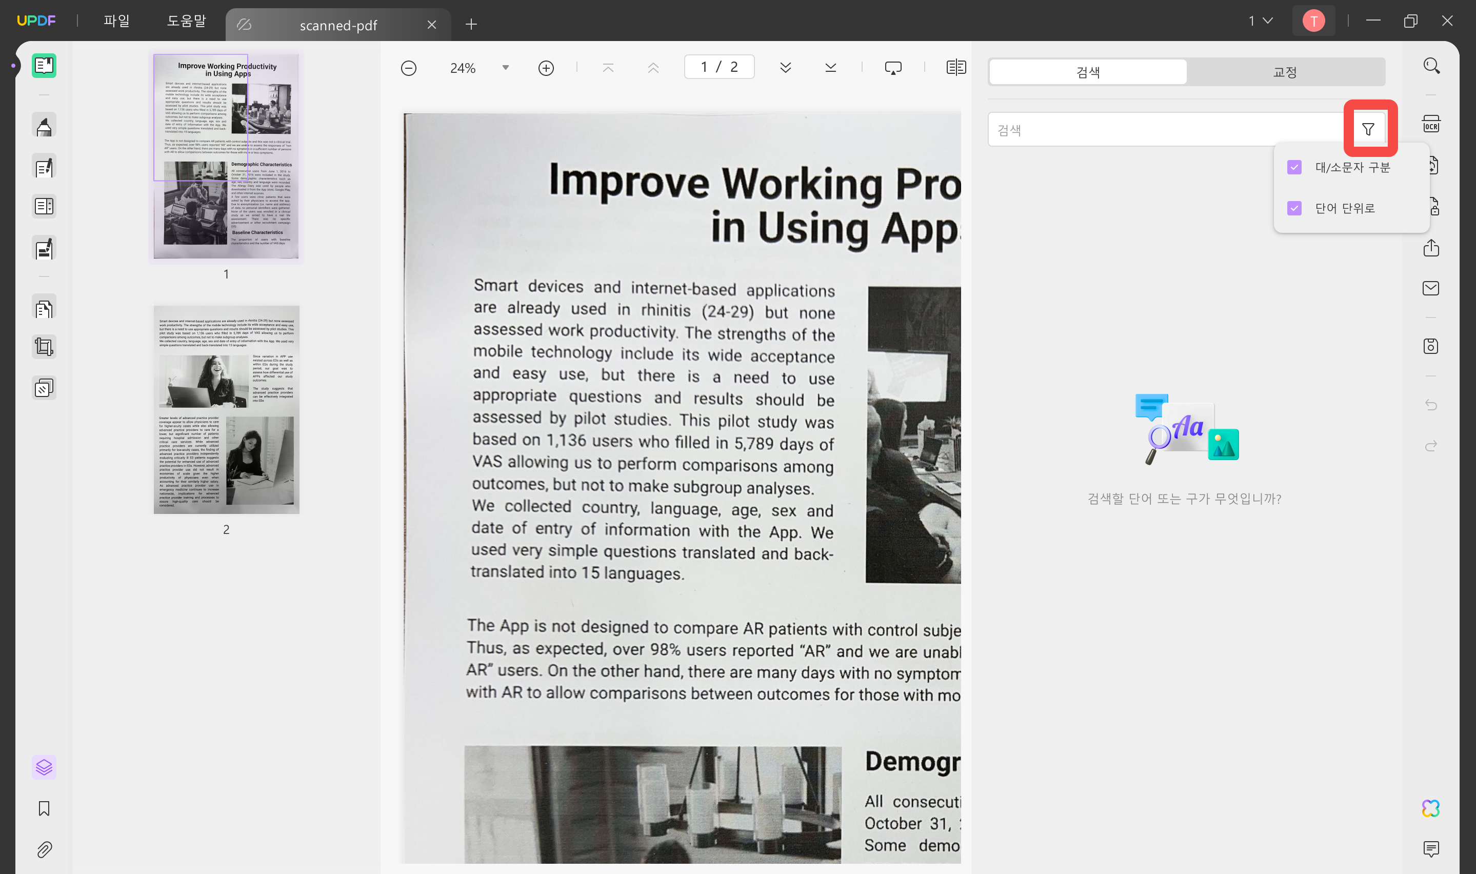Jump to last page arrow

point(830,68)
